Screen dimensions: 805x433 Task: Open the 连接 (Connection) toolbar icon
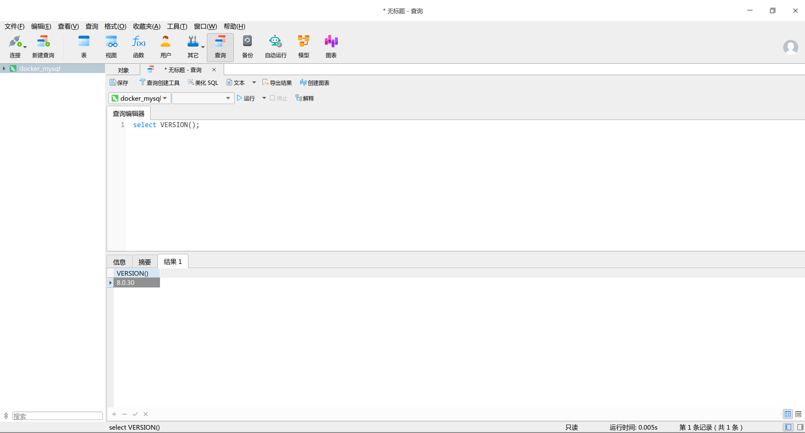(15, 47)
